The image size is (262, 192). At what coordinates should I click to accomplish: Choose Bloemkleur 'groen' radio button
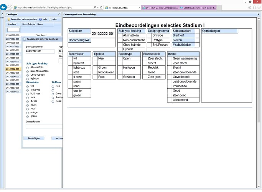click(28, 117)
